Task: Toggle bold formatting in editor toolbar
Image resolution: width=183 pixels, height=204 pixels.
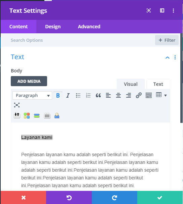Action: tap(58, 95)
